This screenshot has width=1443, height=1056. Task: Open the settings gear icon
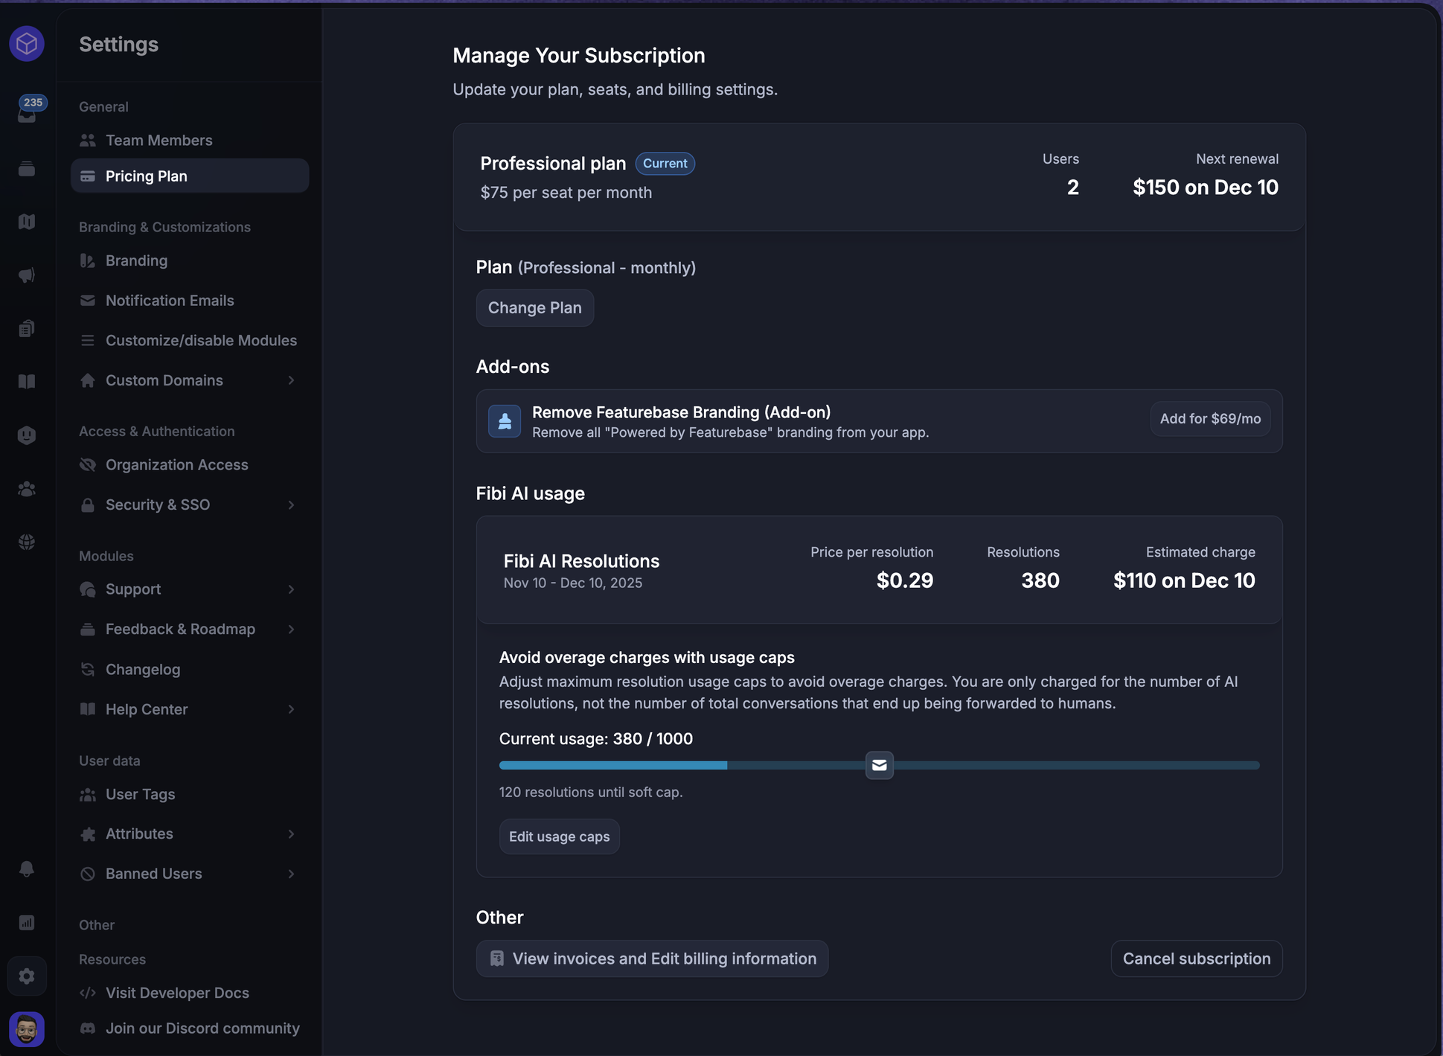coord(27,976)
